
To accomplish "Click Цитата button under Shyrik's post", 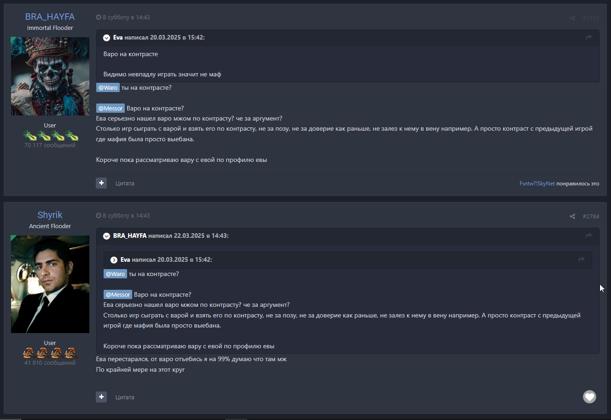I will [x=125, y=397].
